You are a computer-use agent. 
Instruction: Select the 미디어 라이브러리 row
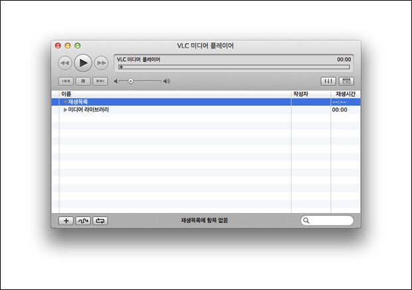[x=206, y=109]
